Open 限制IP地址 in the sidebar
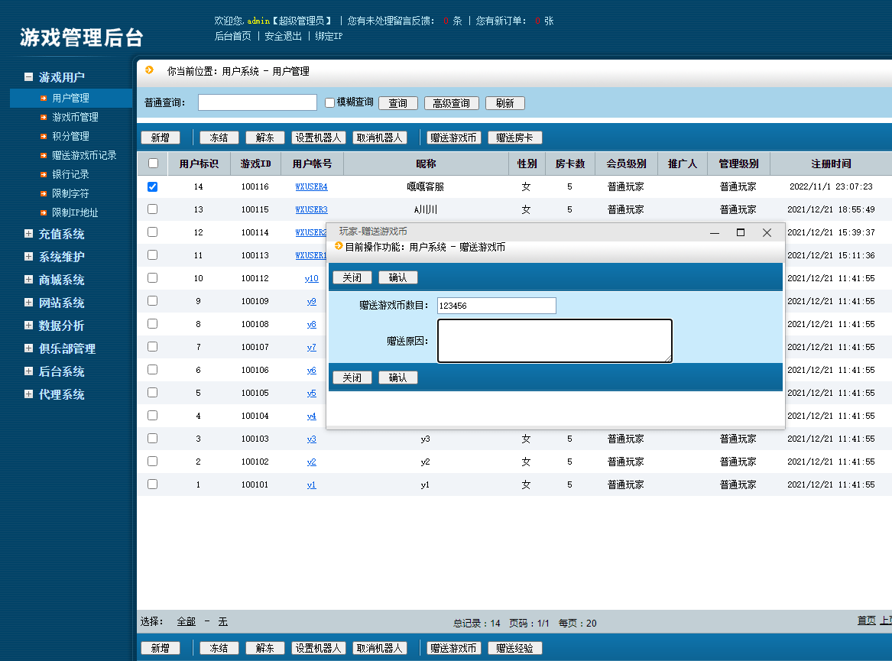Screen dimensions: 892x661 click(75, 212)
